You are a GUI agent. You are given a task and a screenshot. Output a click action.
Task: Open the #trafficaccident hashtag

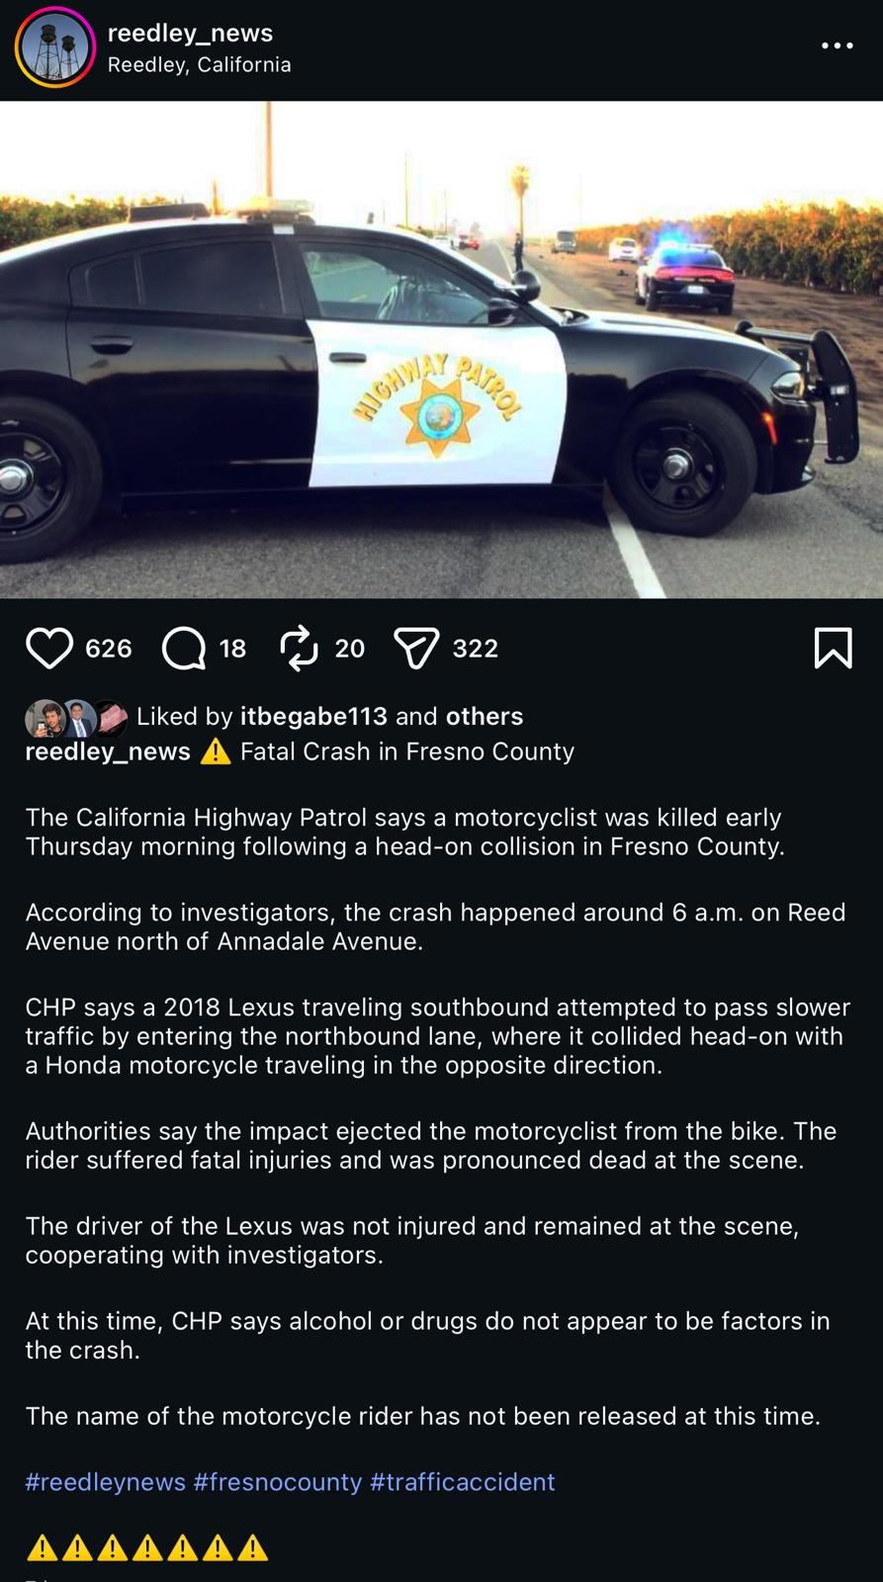(462, 1482)
